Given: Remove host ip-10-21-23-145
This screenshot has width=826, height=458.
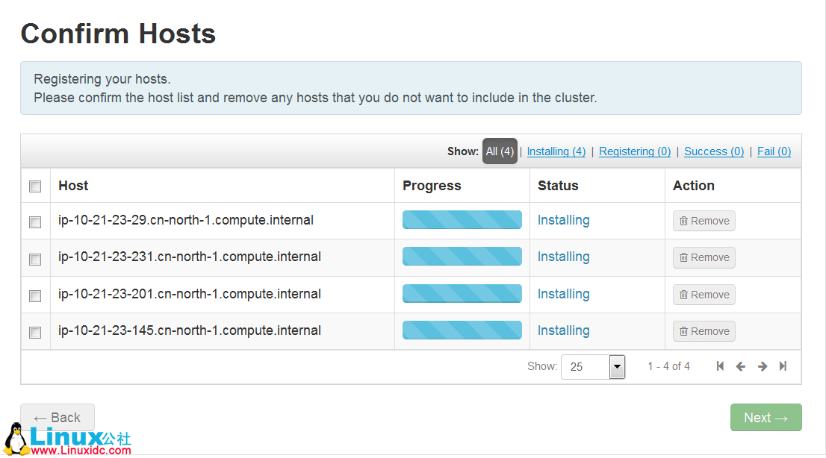Looking at the screenshot, I should [704, 331].
